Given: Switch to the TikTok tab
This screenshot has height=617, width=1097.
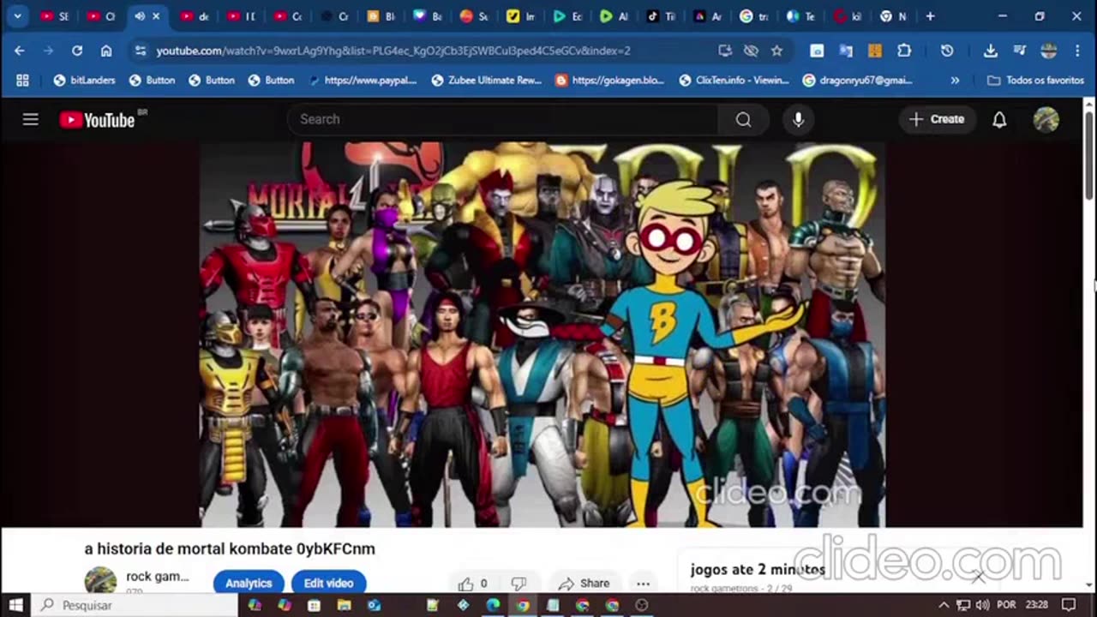Looking at the screenshot, I should [661, 16].
